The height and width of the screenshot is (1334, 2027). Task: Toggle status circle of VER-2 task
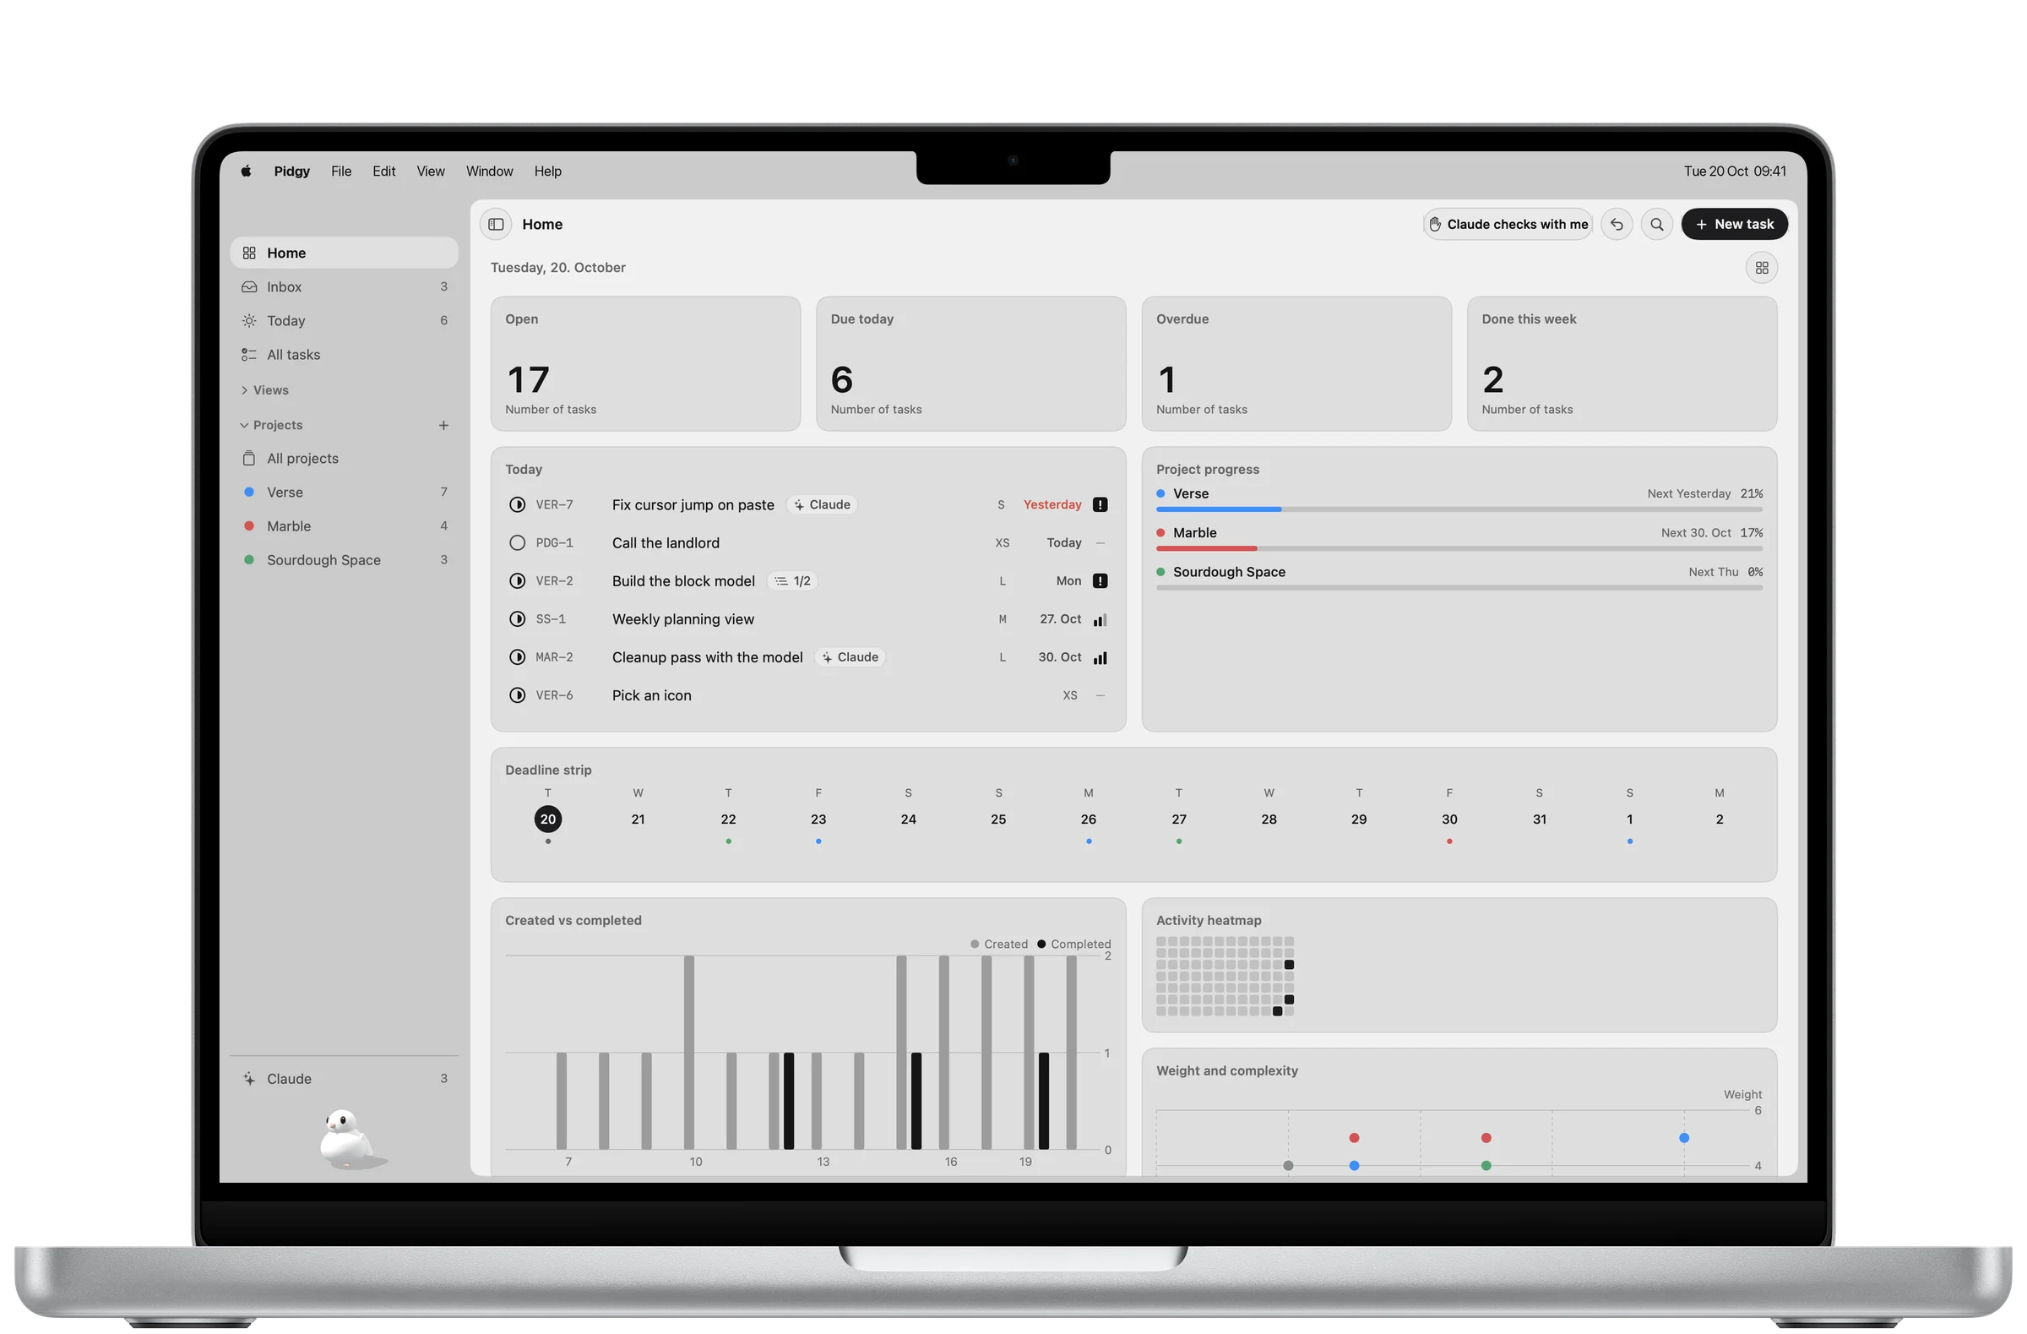coord(517,581)
